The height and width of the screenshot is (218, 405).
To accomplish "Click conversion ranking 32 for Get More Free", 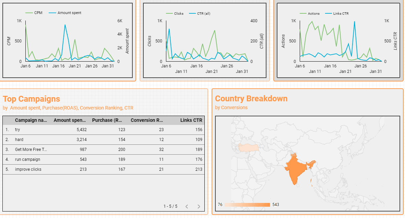I will [x=162, y=150].
